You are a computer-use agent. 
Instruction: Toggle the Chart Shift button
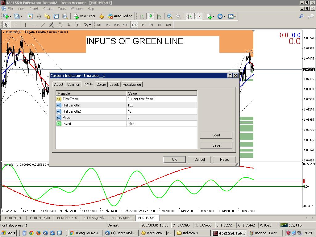tap(198, 16)
